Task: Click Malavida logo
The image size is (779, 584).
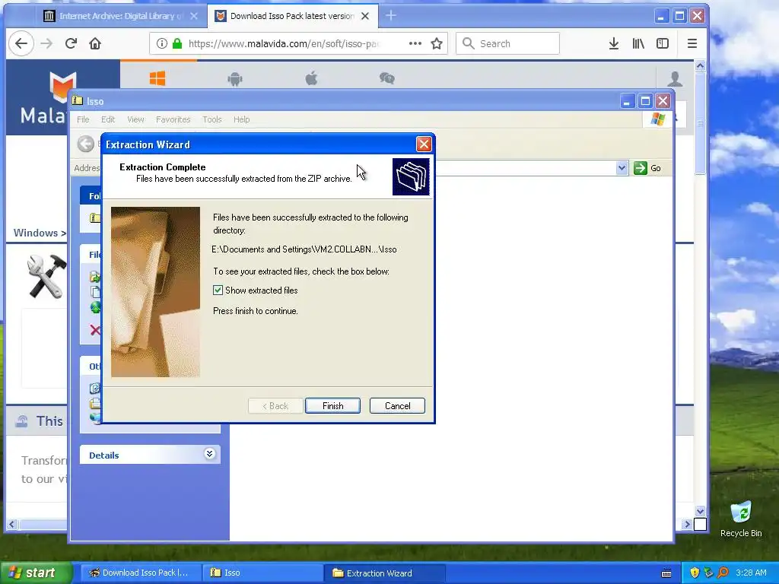Action: pos(45,98)
